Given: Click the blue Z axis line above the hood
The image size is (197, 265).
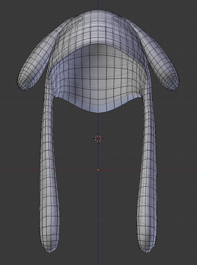Looking at the screenshot, I should [x=98, y=4].
